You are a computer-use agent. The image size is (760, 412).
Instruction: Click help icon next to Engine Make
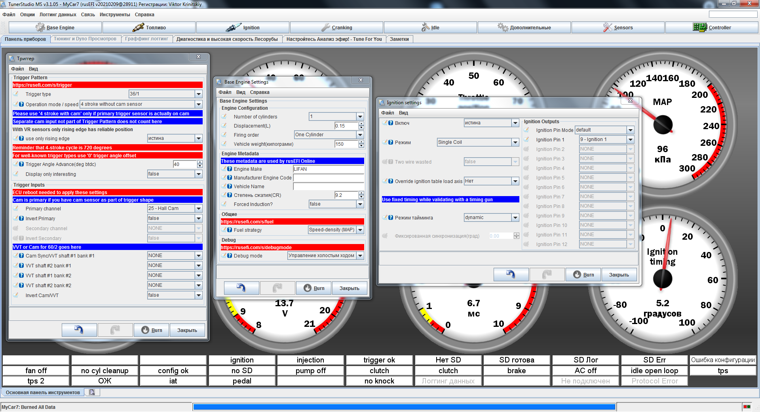point(230,169)
